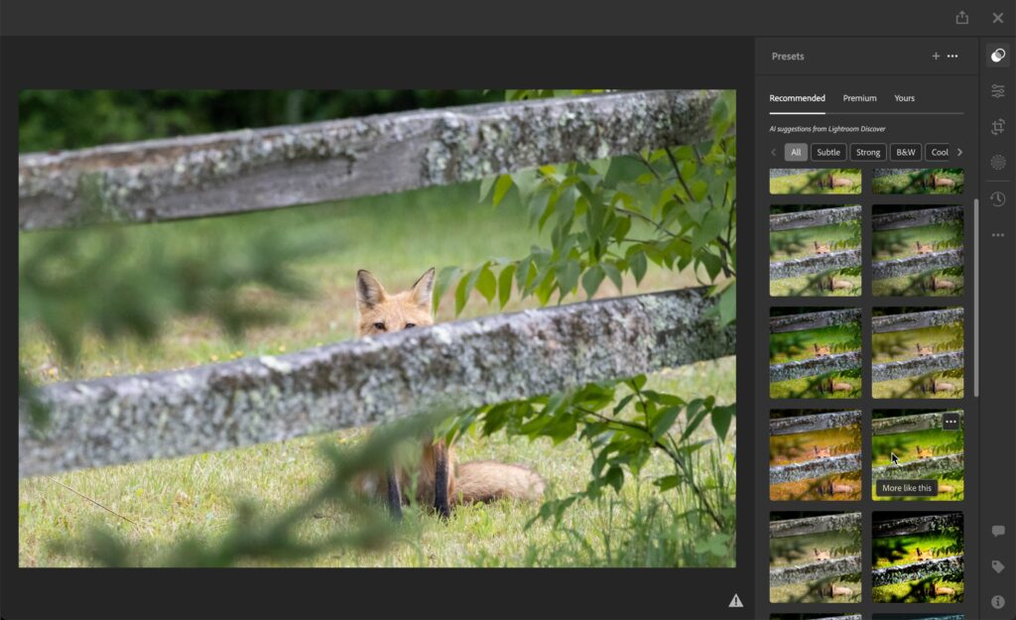Viewport: 1016px width, 620px height.
Task: Filter presets by Strong
Action: pyautogui.click(x=867, y=152)
